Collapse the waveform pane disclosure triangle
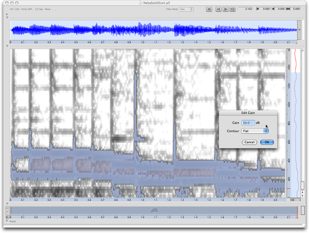This screenshot has width=309, height=233. 7,18
